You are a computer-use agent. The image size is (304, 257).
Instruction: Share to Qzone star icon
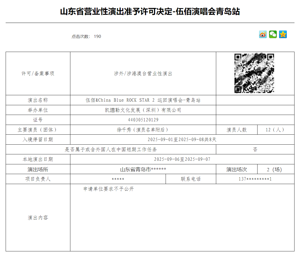tap(283, 34)
